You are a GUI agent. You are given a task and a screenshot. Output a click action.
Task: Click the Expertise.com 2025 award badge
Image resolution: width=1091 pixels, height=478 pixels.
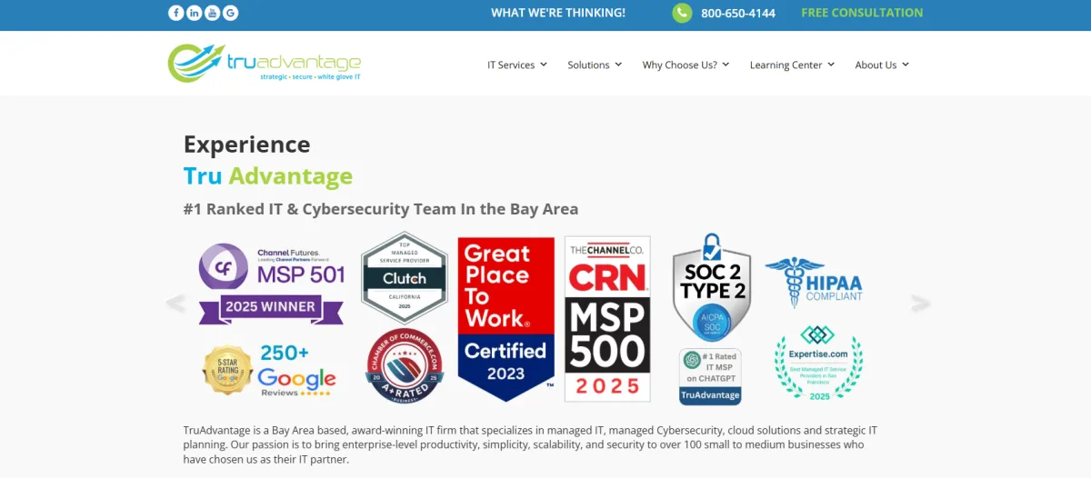coord(817,363)
